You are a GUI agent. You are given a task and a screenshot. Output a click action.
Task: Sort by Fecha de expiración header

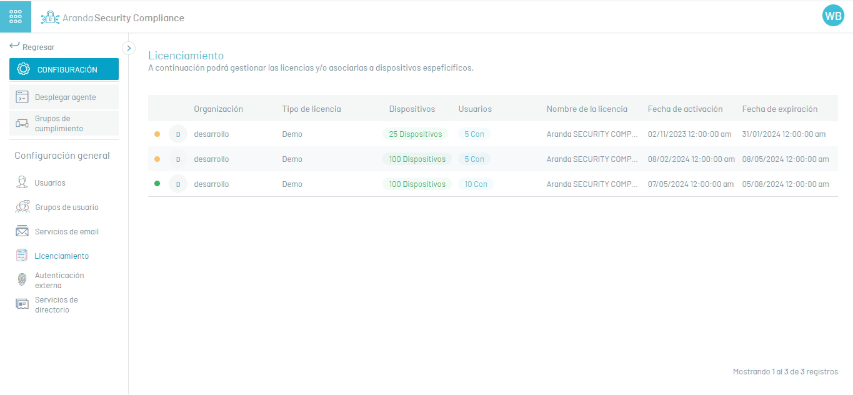[x=780, y=109]
